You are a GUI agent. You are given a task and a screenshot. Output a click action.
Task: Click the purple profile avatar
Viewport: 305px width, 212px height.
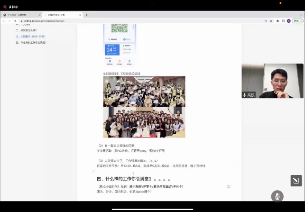click(x=288, y=21)
